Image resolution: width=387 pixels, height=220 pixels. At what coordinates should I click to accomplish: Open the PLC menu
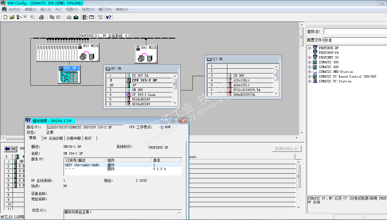[59, 10]
